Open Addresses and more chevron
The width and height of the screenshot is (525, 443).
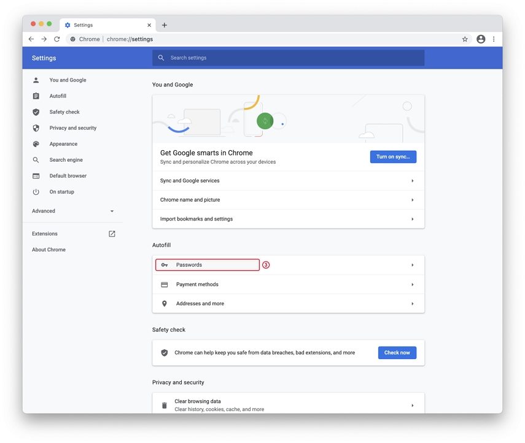pyautogui.click(x=413, y=304)
